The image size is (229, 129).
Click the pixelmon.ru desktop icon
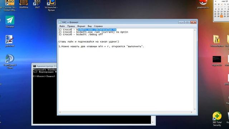click(203, 4)
